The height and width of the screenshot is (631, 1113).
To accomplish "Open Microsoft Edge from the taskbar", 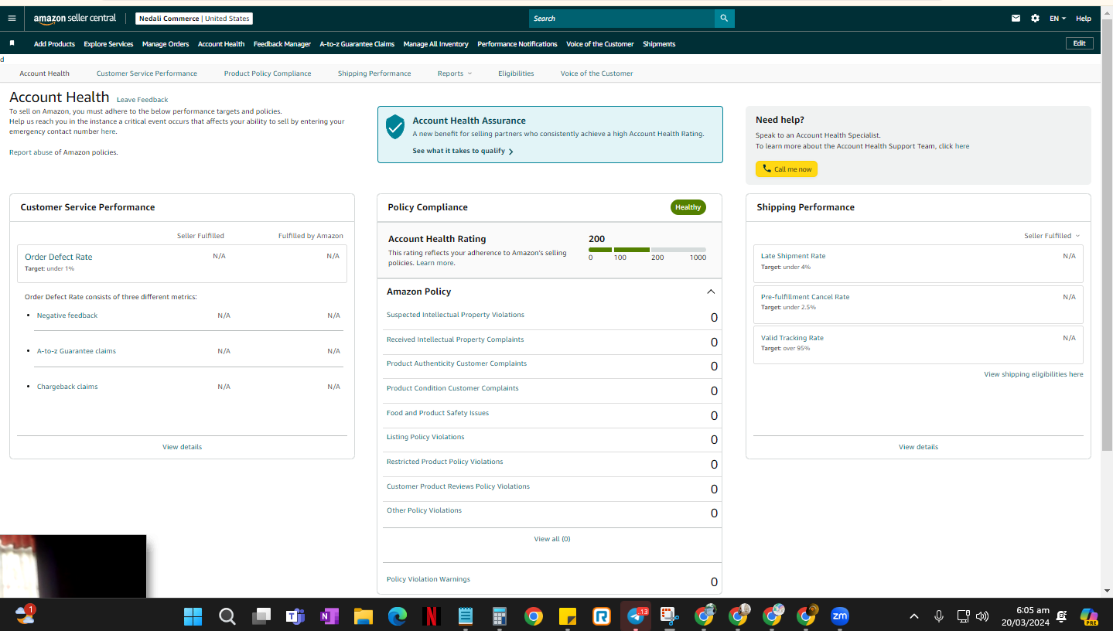I will [x=397, y=616].
